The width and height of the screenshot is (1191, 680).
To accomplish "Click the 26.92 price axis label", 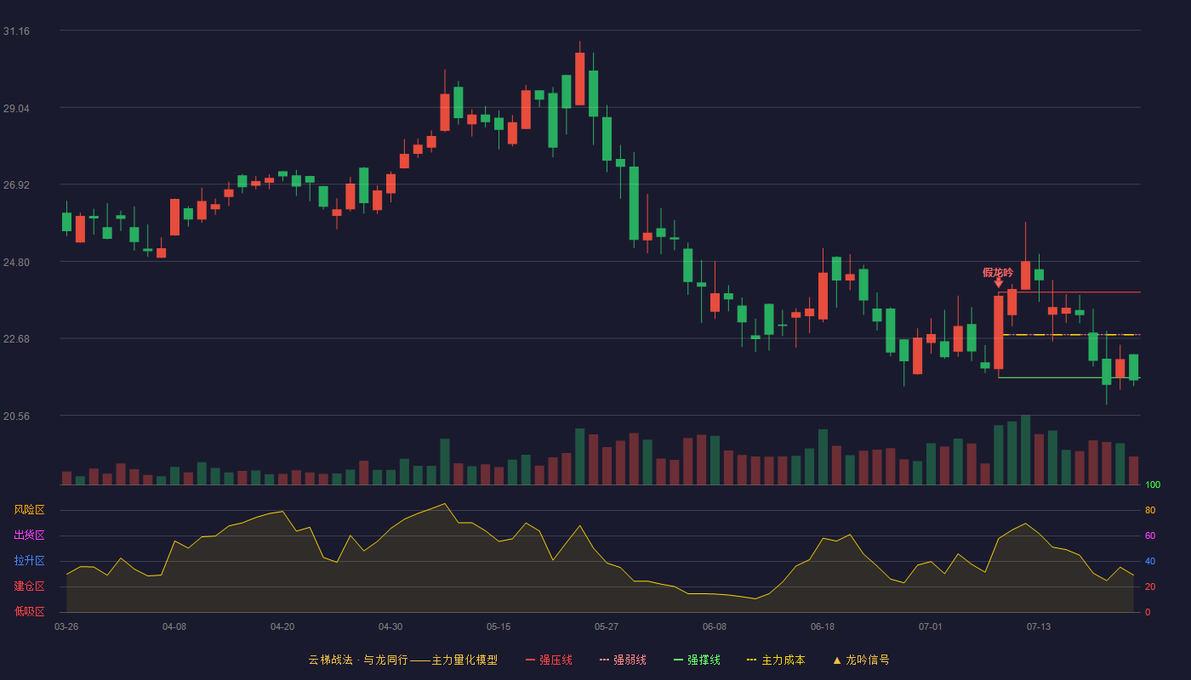I will tap(16, 185).
